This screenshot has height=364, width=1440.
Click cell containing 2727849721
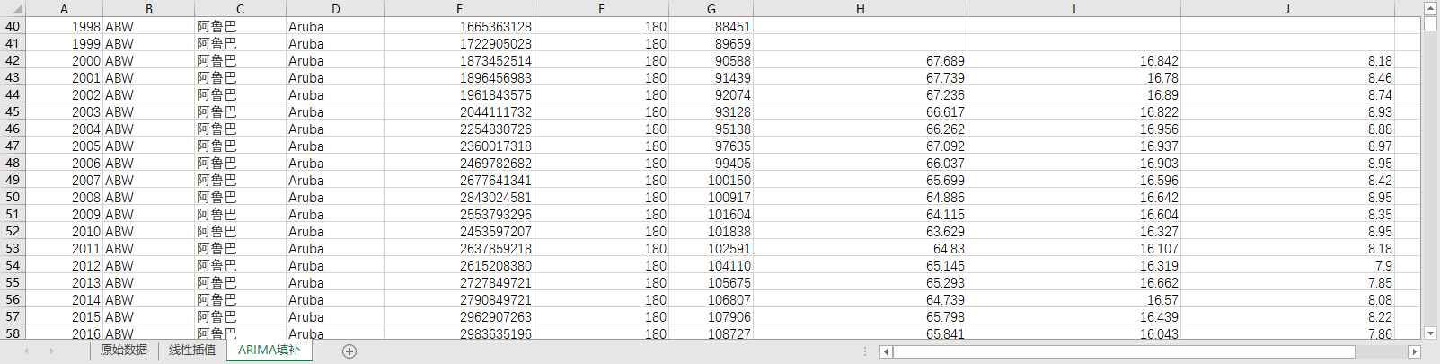(x=459, y=282)
